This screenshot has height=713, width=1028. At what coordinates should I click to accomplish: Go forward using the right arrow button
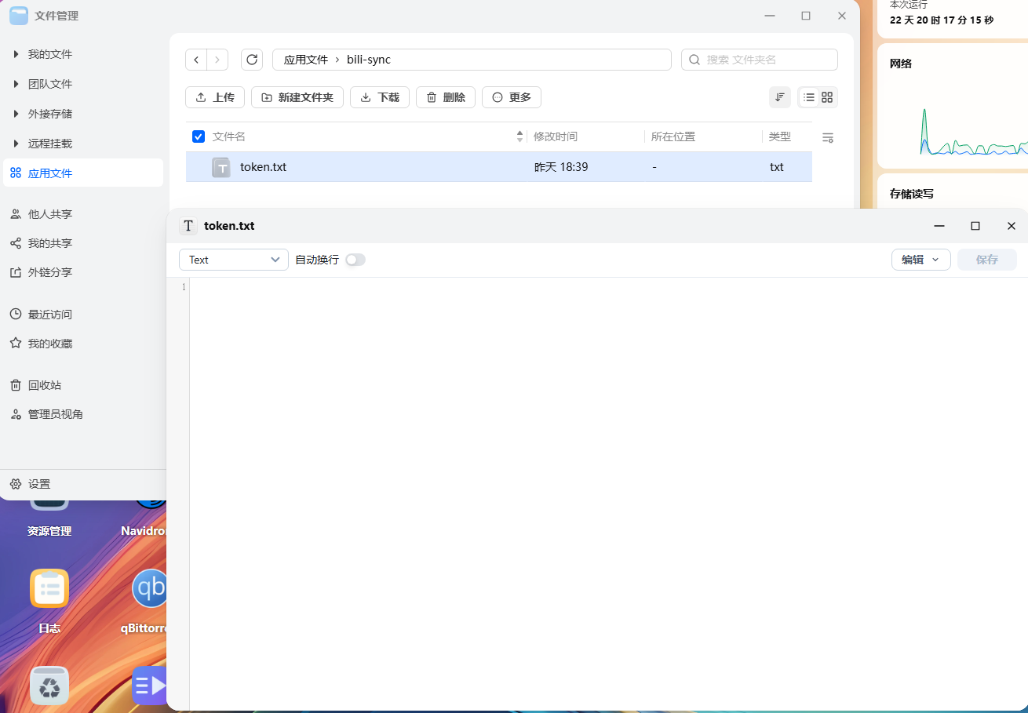(x=217, y=60)
